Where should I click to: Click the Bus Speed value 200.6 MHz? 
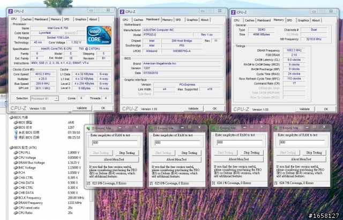(43, 84)
